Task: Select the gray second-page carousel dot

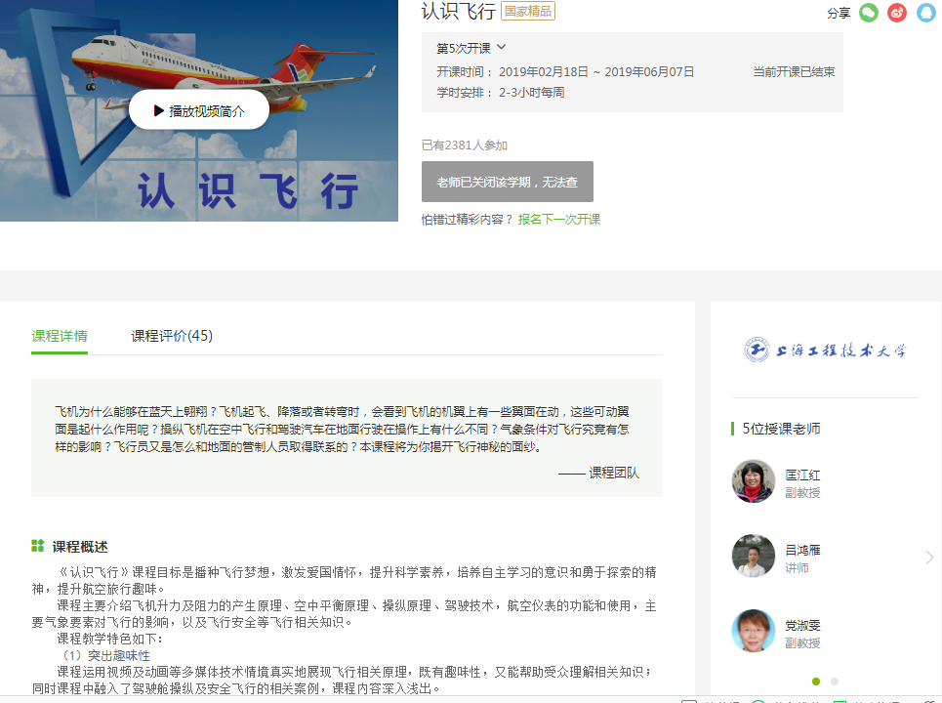Action: (834, 682)
